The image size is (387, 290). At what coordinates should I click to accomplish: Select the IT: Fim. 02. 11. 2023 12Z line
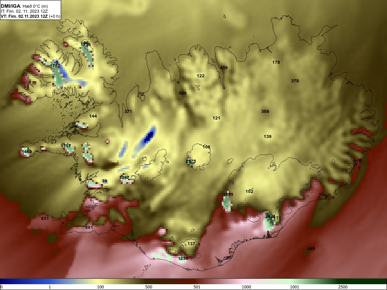coord(24,11)
